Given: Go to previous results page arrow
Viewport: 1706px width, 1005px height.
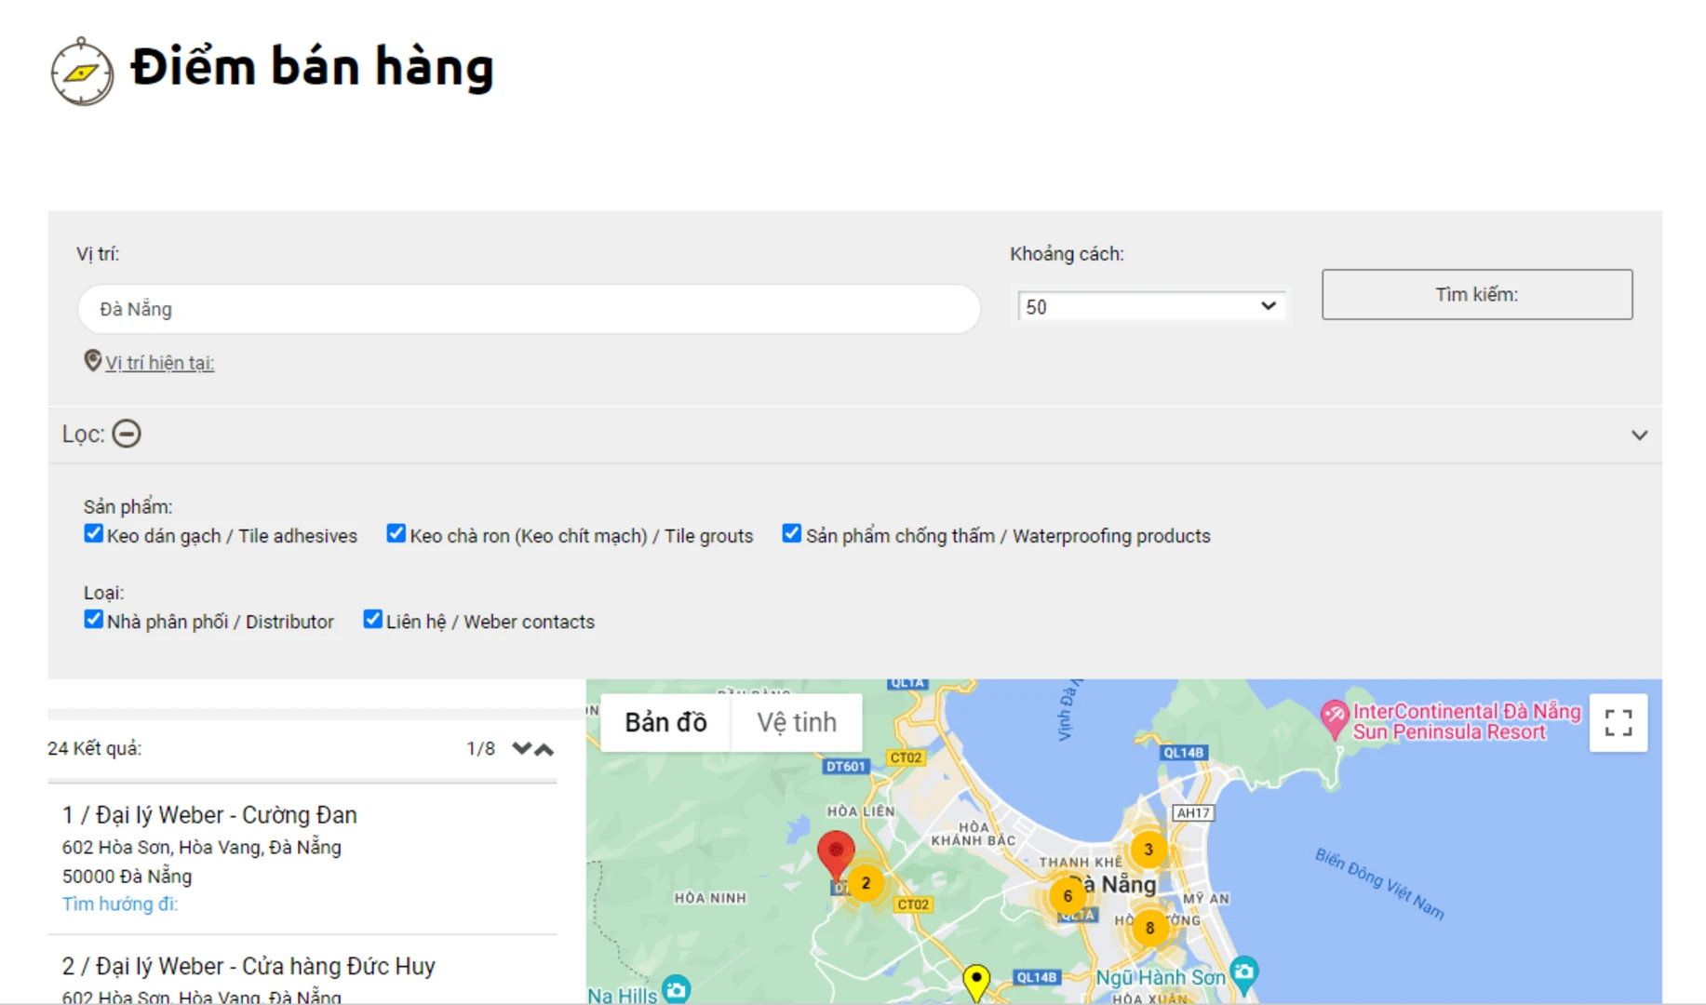Looking at the screenshot, I should (545, 749).
